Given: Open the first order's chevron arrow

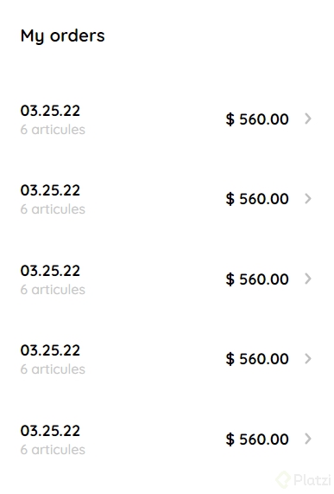Looking at the screenshot, I should pos(308,119).
